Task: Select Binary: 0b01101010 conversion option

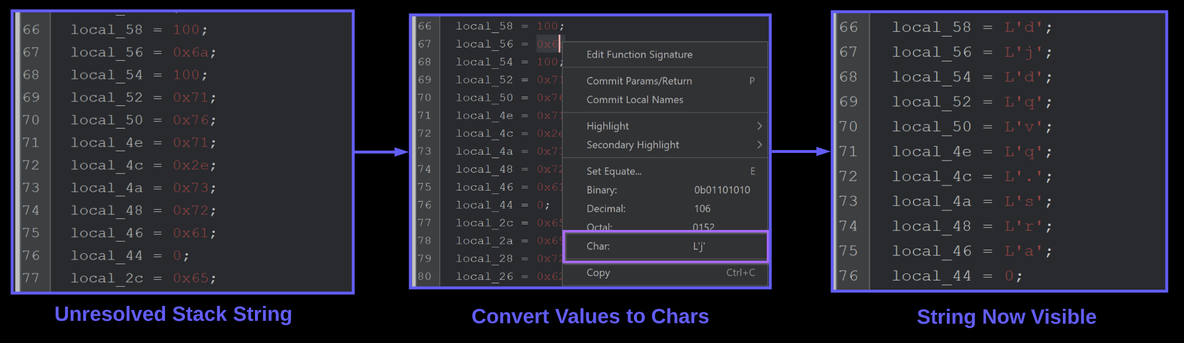Action: click(665, 190)
